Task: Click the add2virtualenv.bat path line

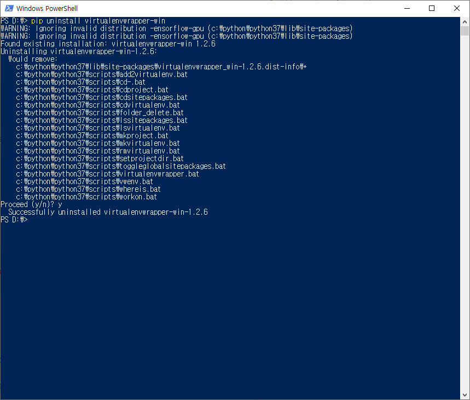Action: click(102, 74)
